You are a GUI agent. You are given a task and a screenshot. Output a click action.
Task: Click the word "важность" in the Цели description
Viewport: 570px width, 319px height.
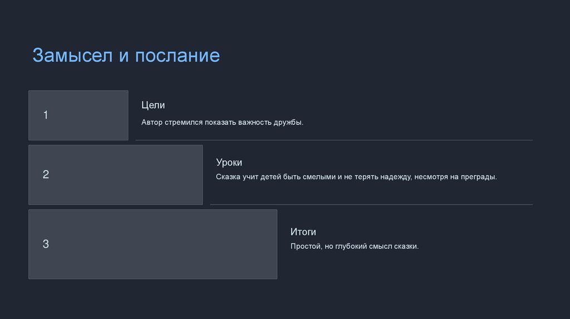pos(253,122)
